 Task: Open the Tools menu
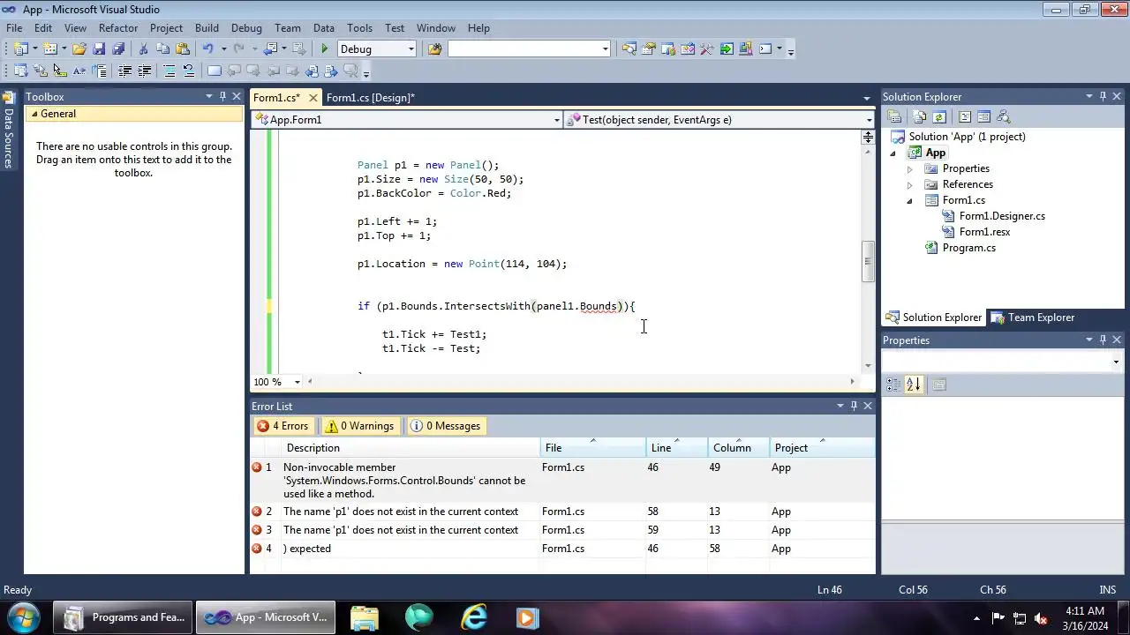click(x=359, y=28)
